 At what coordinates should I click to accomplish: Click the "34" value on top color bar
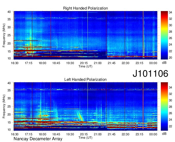click(x=170, y=12)
